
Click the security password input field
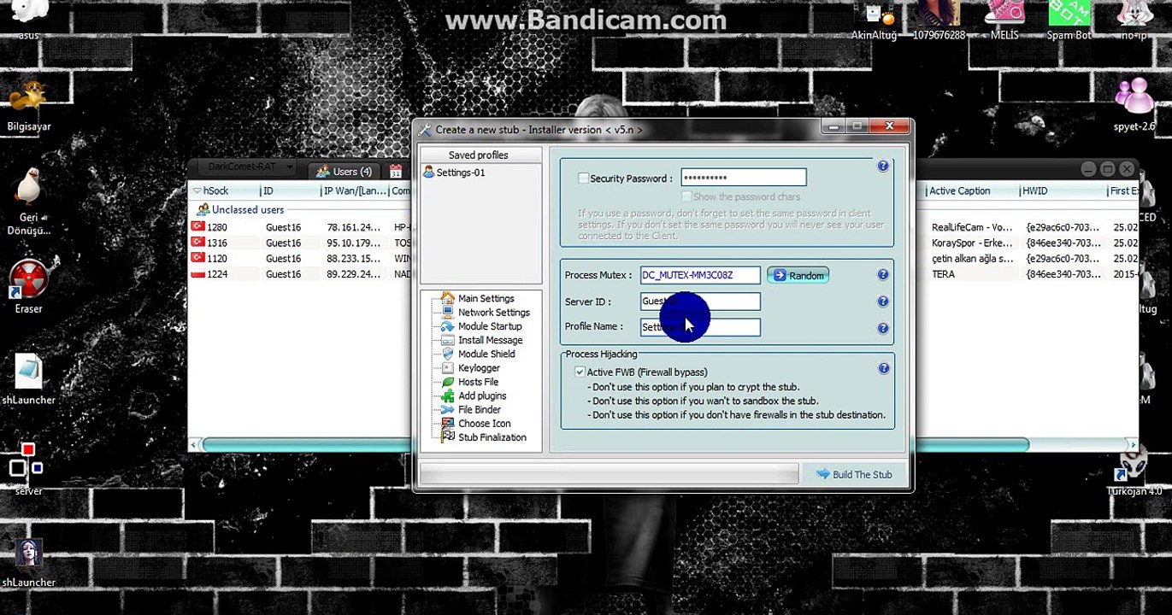click(744, 178)
